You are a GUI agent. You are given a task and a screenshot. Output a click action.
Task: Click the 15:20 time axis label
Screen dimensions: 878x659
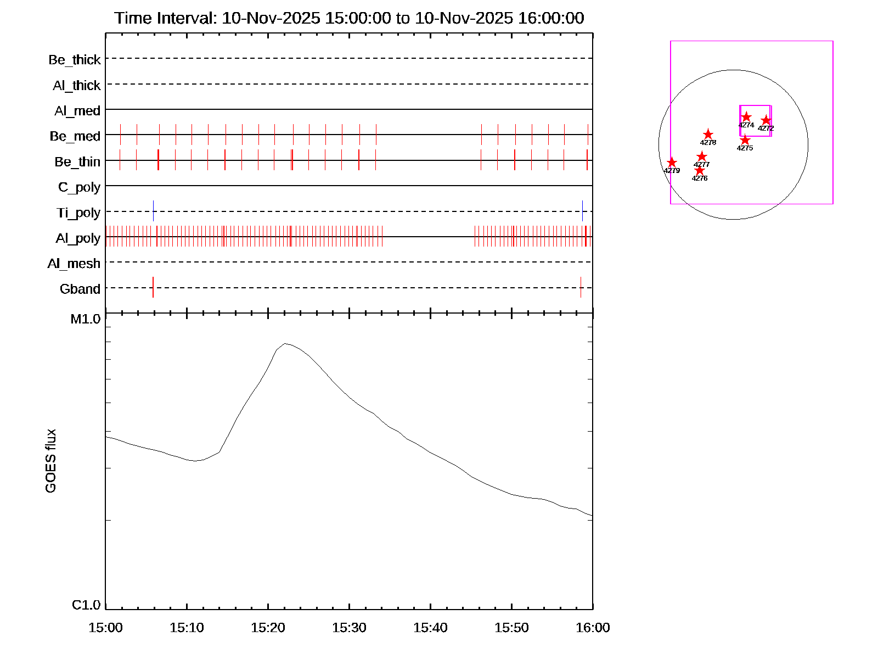pos(268,628)
